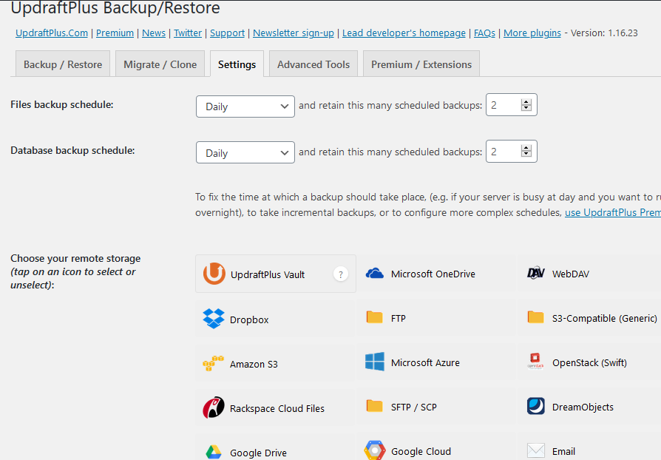661x460 pixels.
Task: Select the SFTP / SCP folder icon
Action: point(374,406)
